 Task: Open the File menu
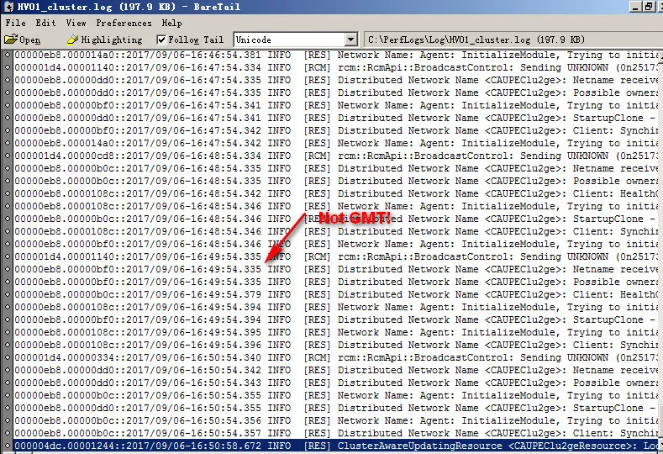click(15, 23)
